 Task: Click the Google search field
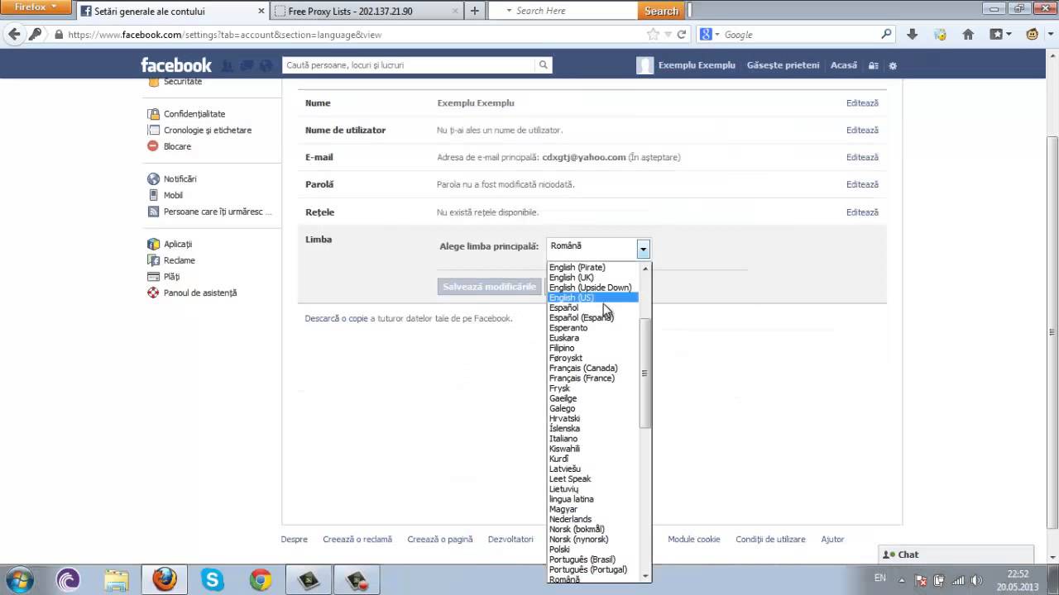(798, 35)
